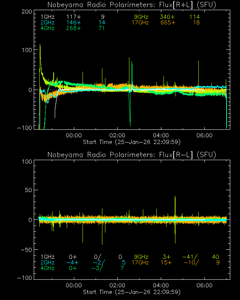This screenshot has width=240, height=300.
Task: Click the 200 y-axis label on upper plot
Action: coord(25,12)
